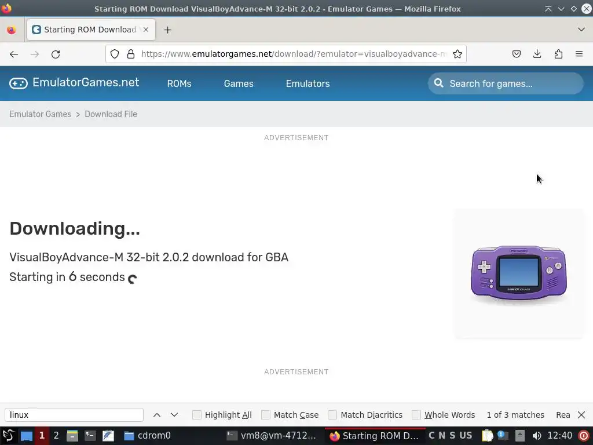Switch to workspace 1
This screenshot has width=593, height=445.
click(42, 436)
